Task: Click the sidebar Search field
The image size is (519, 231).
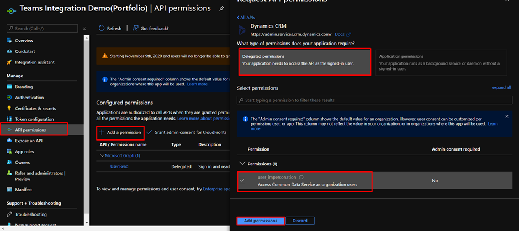Action: tap(42, 29)
